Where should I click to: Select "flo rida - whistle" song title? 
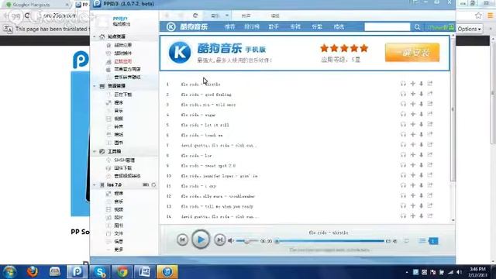coord(201,84)
